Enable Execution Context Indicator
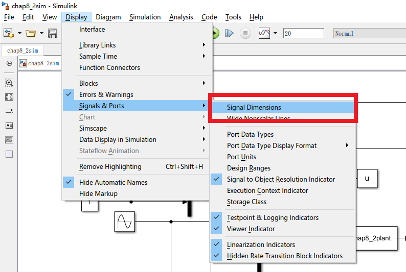Viewport: 406px width, 272px height. pos(283,191)
